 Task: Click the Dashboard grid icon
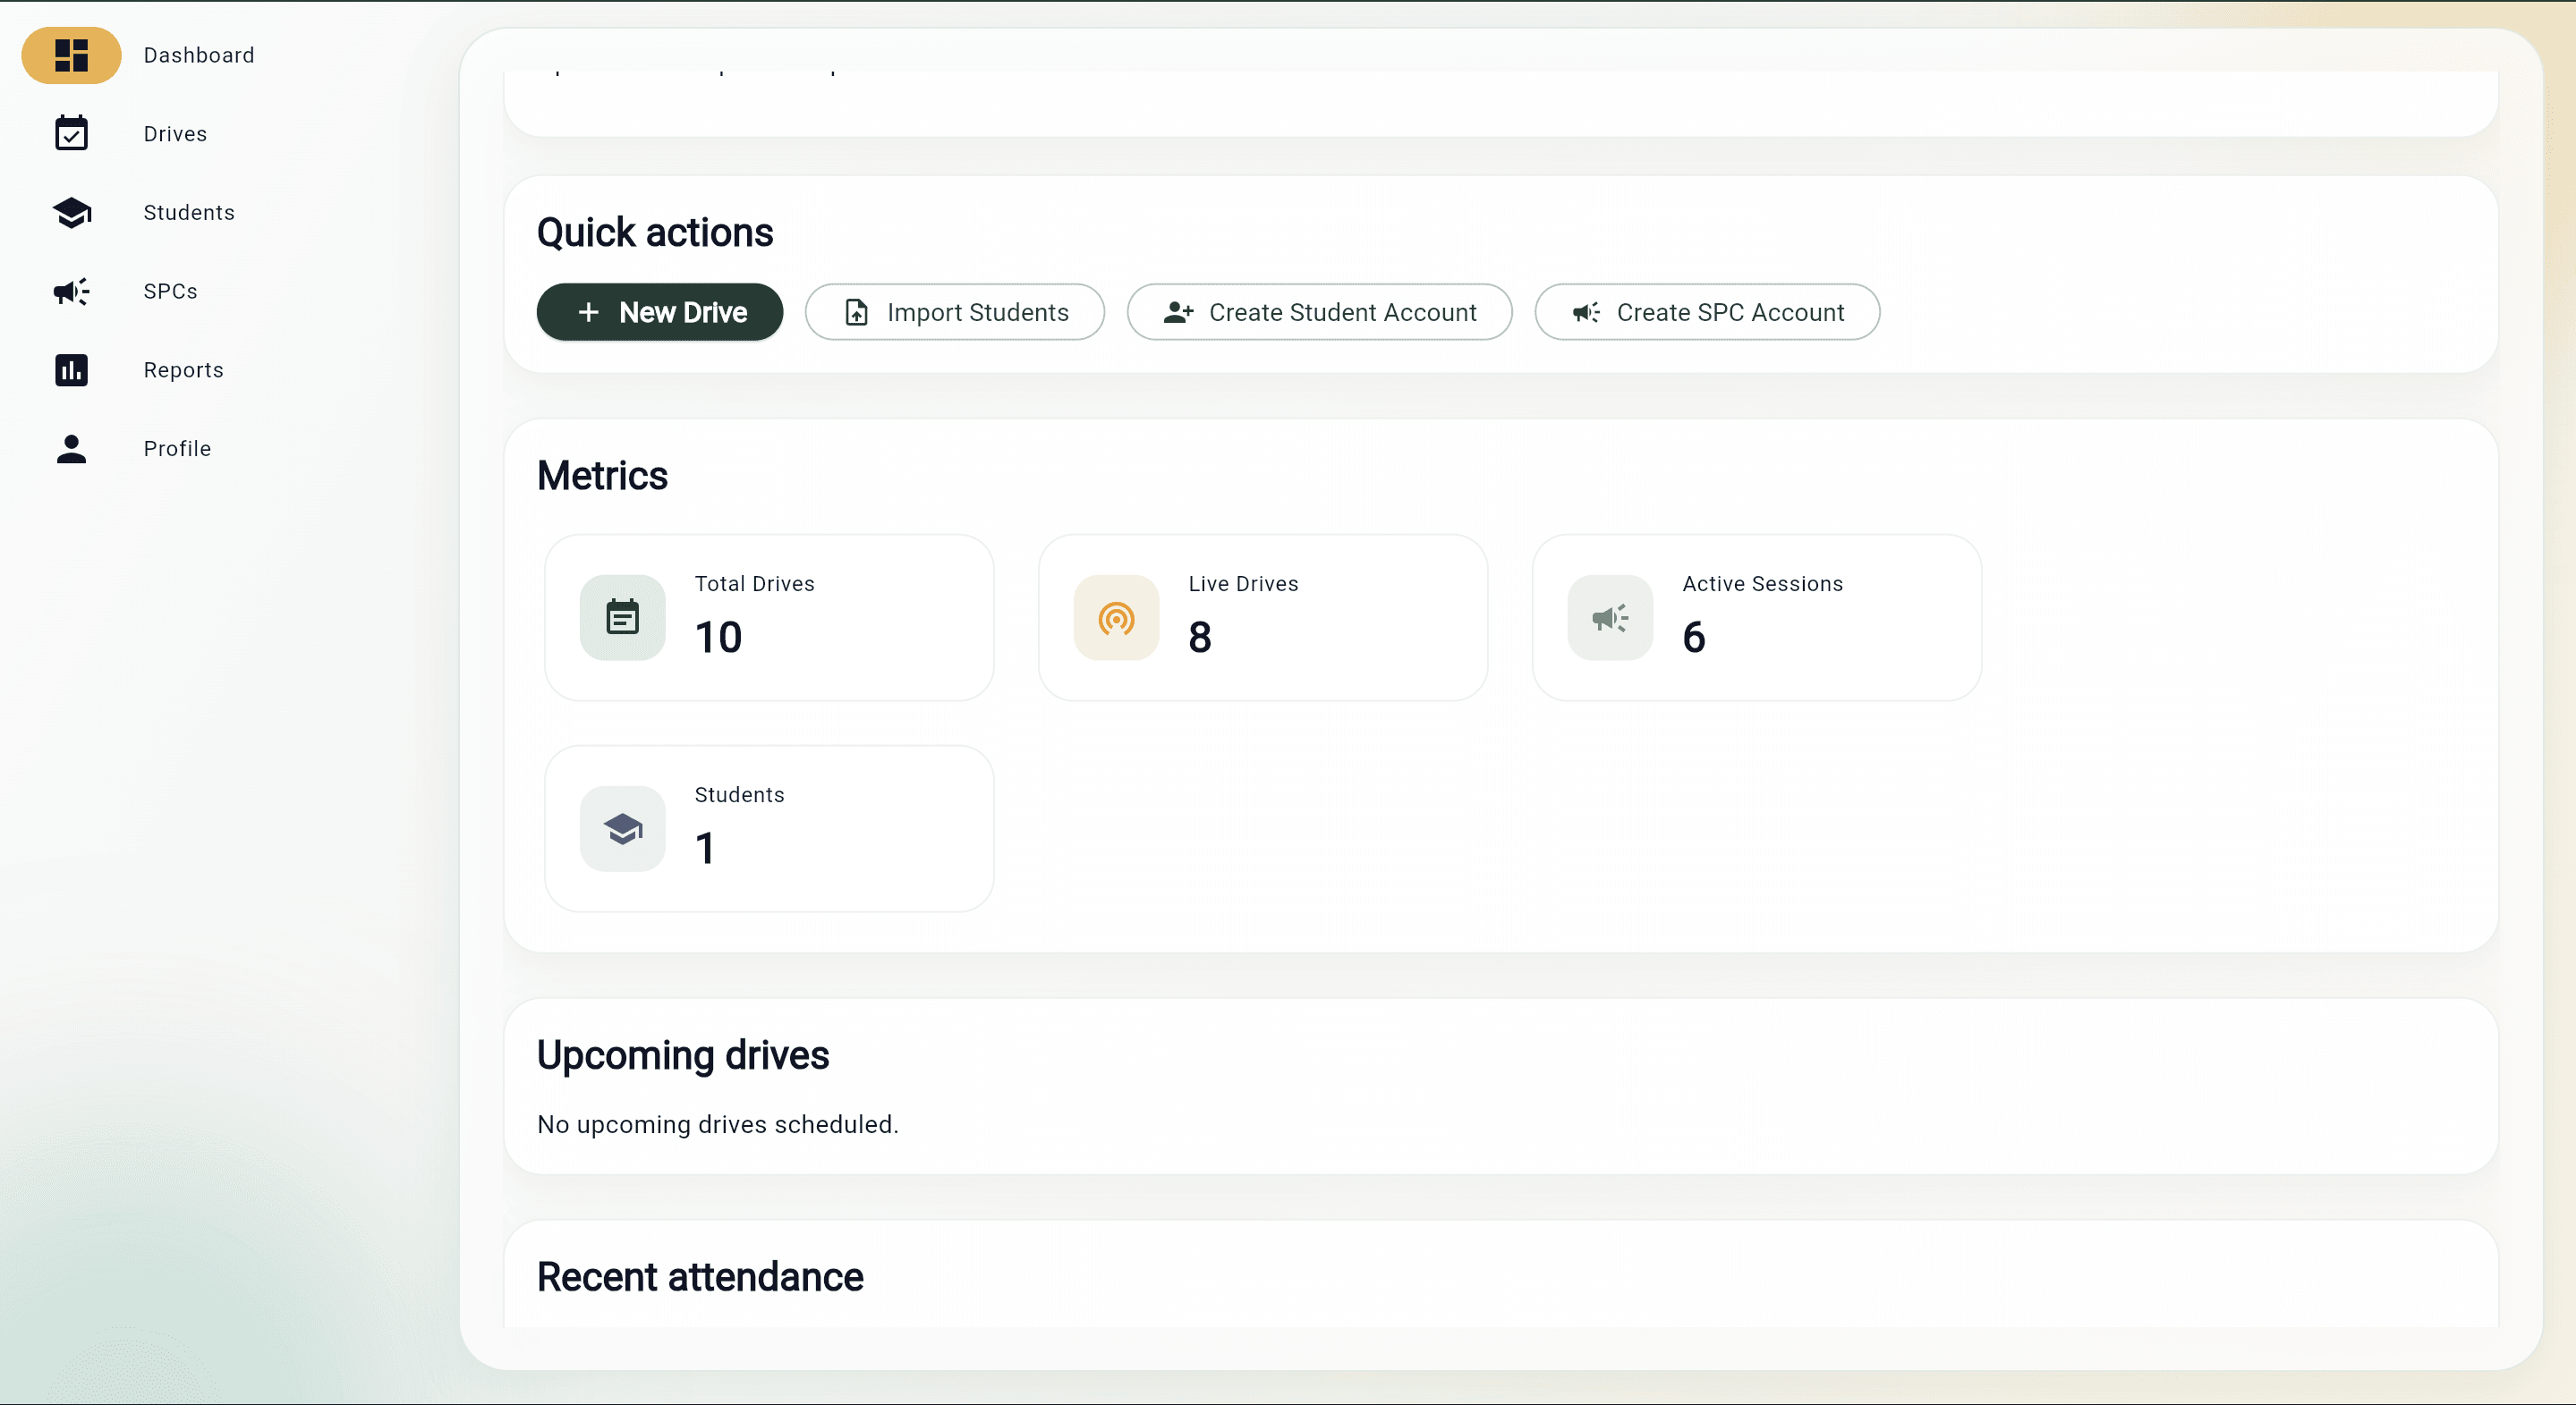pyautogui.click(x=71, y=55)
